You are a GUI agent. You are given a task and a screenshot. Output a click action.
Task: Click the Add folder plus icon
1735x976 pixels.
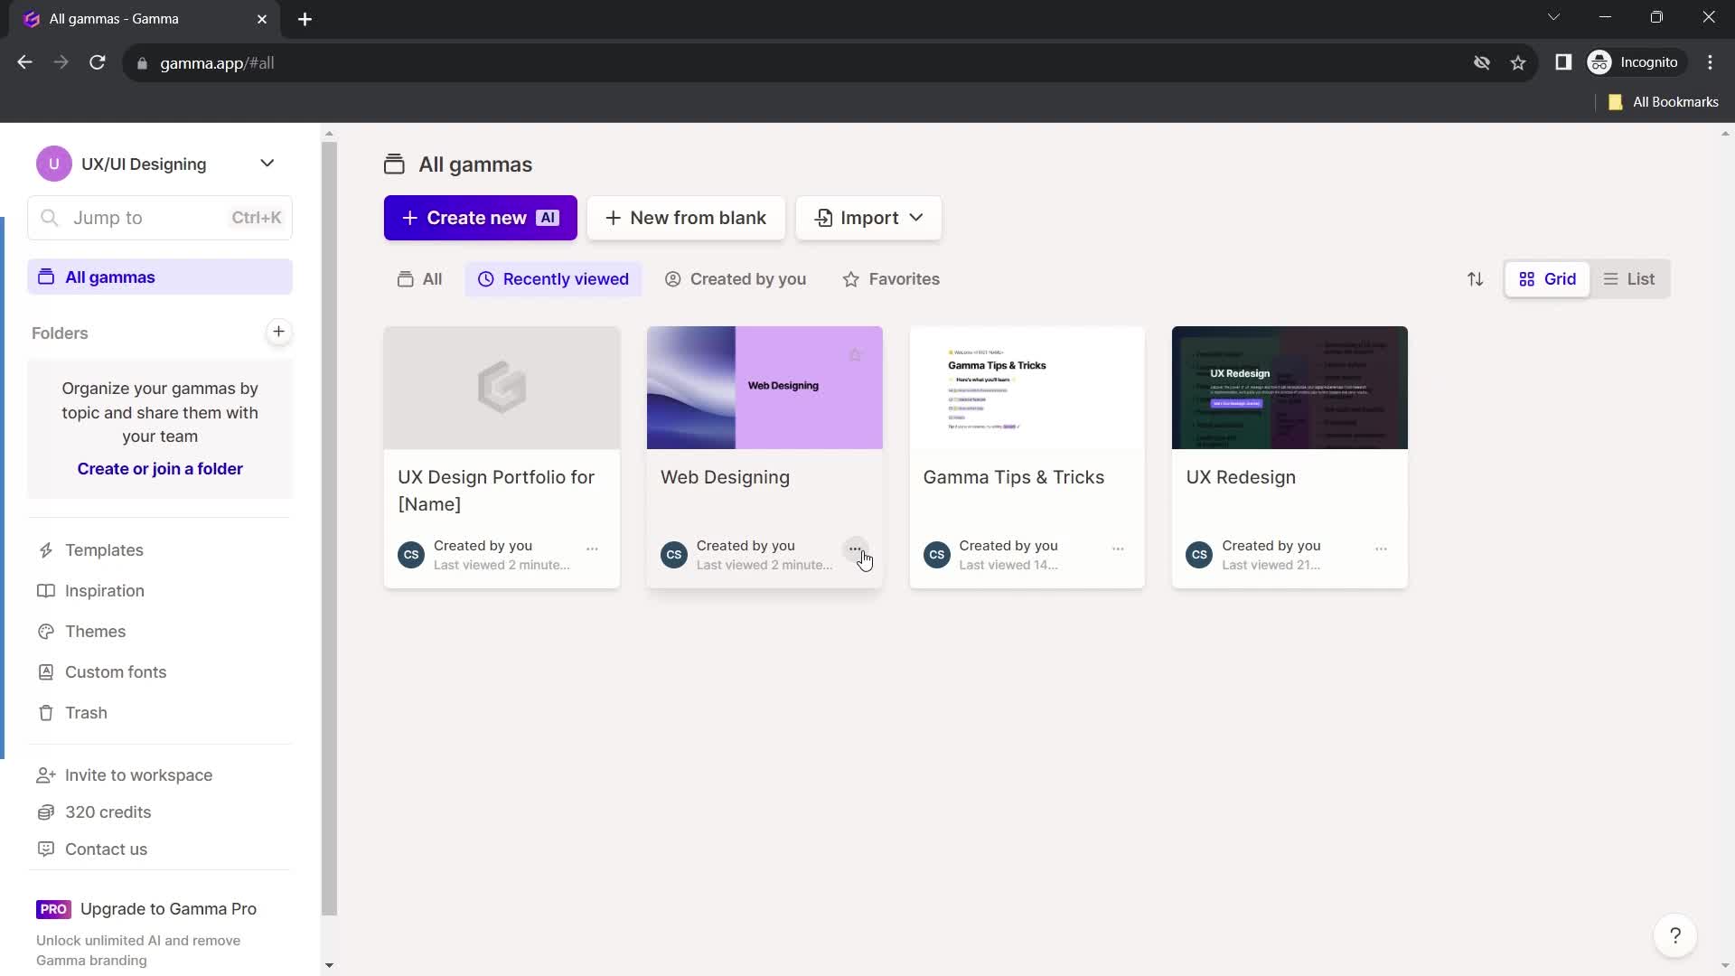click(x=280, y=333)
